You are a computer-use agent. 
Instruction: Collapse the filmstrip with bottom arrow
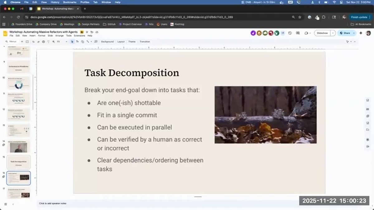(13, 204)
